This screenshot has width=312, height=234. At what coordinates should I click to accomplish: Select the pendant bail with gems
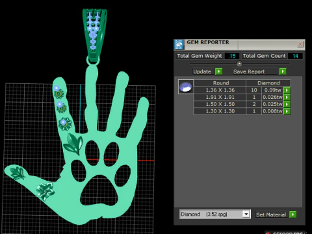click(94, 36)
